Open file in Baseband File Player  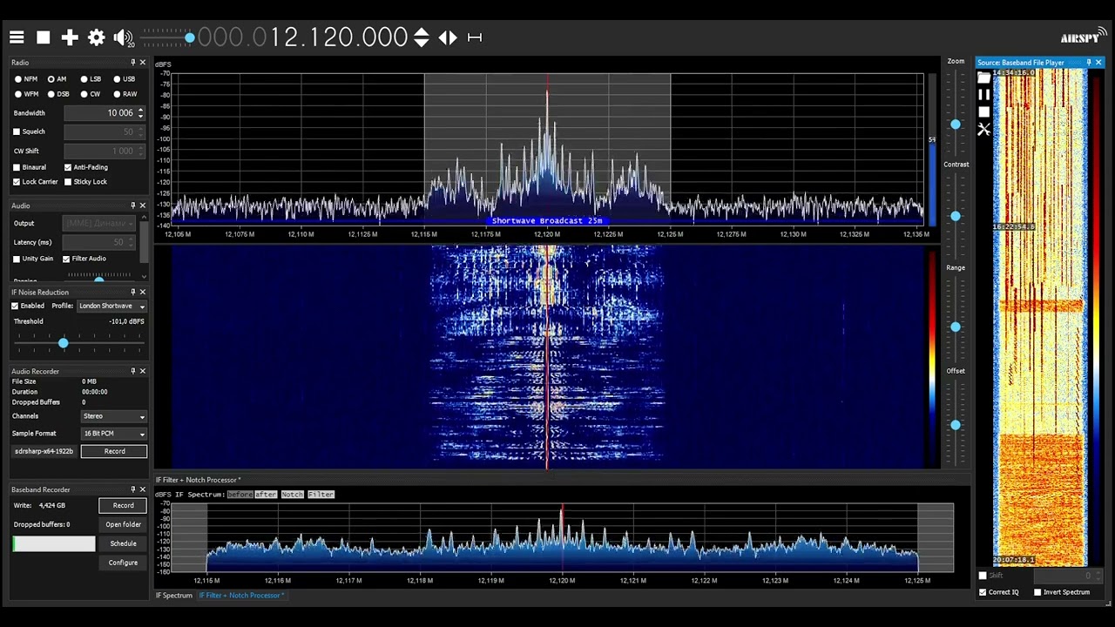(x=983, y=78)
